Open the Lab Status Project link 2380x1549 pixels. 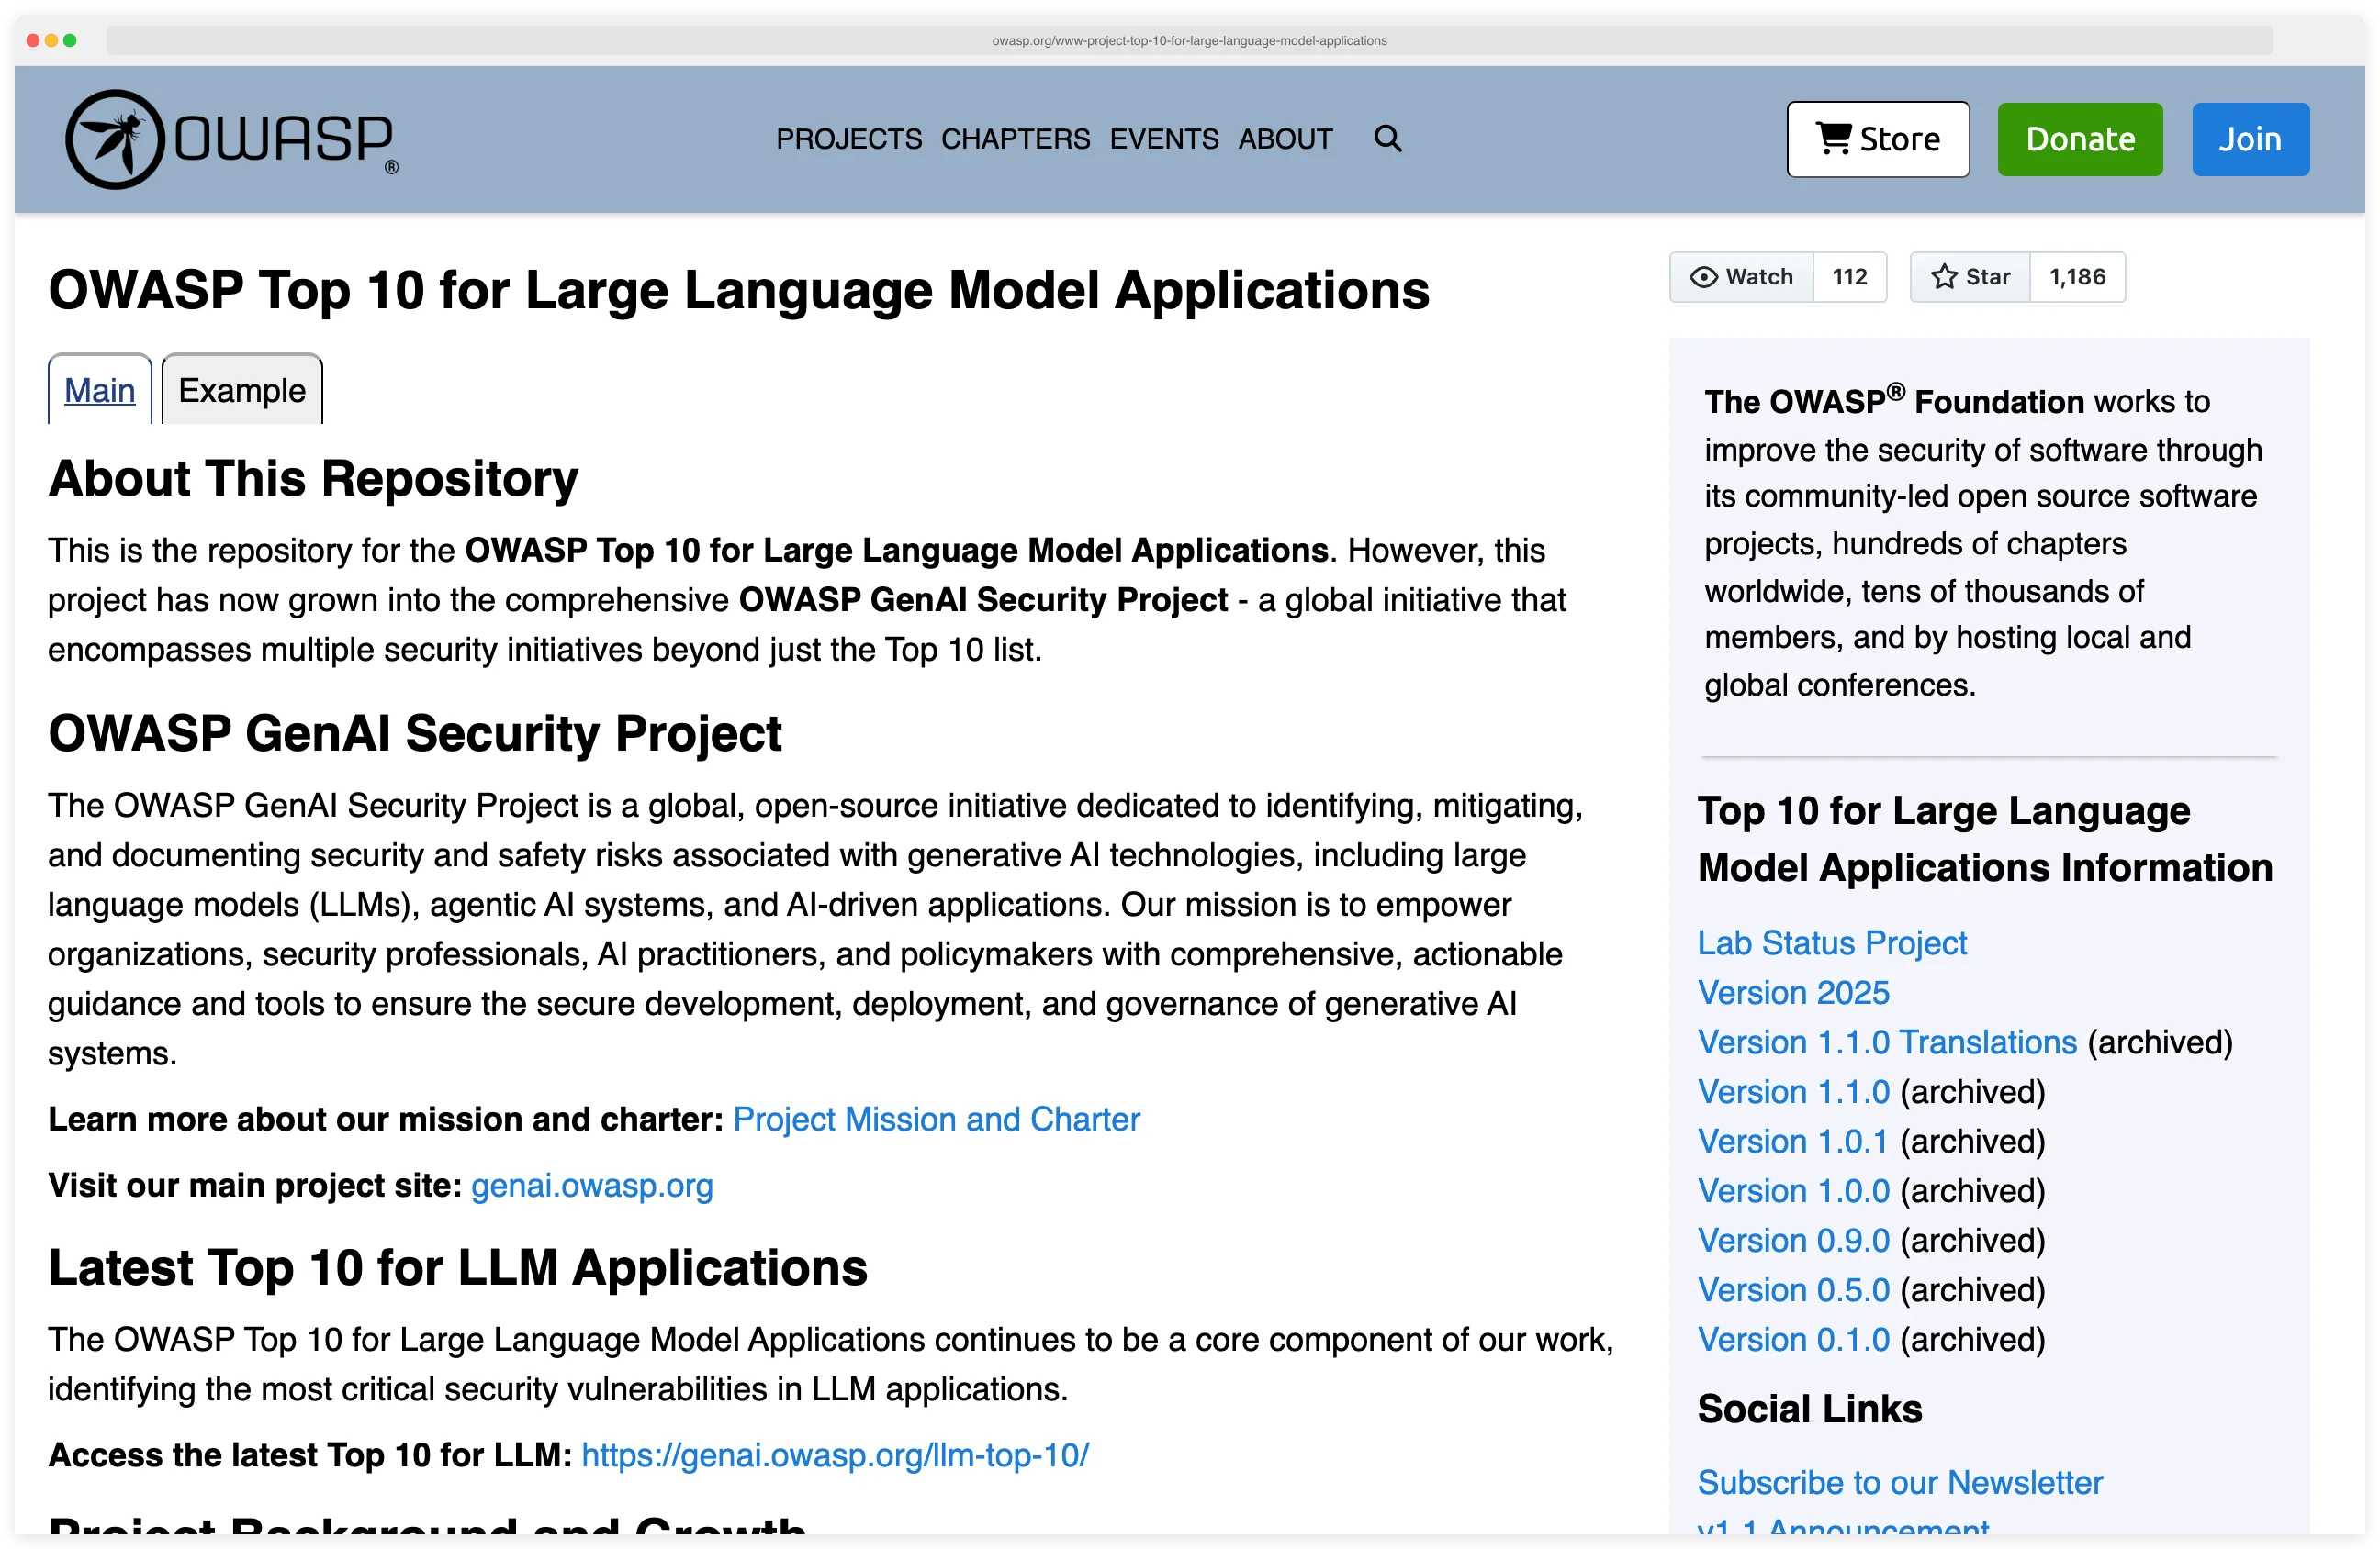pyautogui.click(x=1832, y=943)
